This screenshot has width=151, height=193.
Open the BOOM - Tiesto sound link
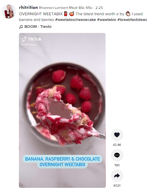[x=38, y=27]
